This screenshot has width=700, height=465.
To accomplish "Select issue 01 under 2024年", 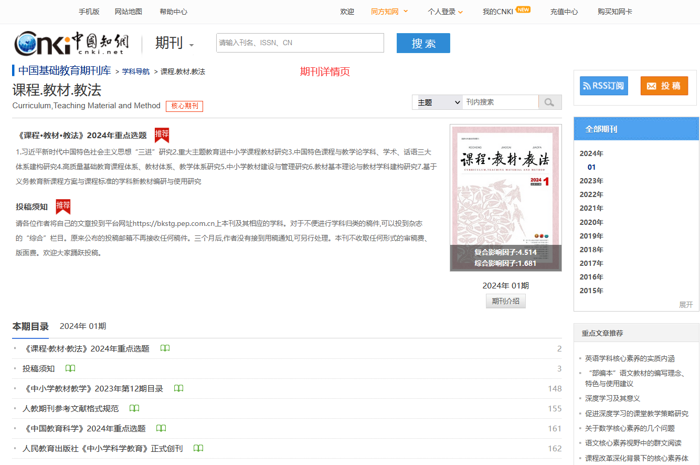I will 592,167.
